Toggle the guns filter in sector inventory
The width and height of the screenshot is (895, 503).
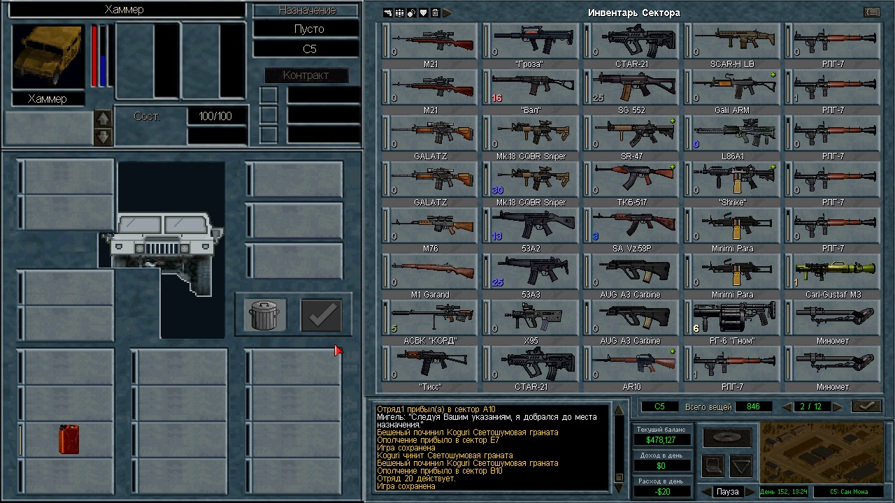[x=388, y=13]
